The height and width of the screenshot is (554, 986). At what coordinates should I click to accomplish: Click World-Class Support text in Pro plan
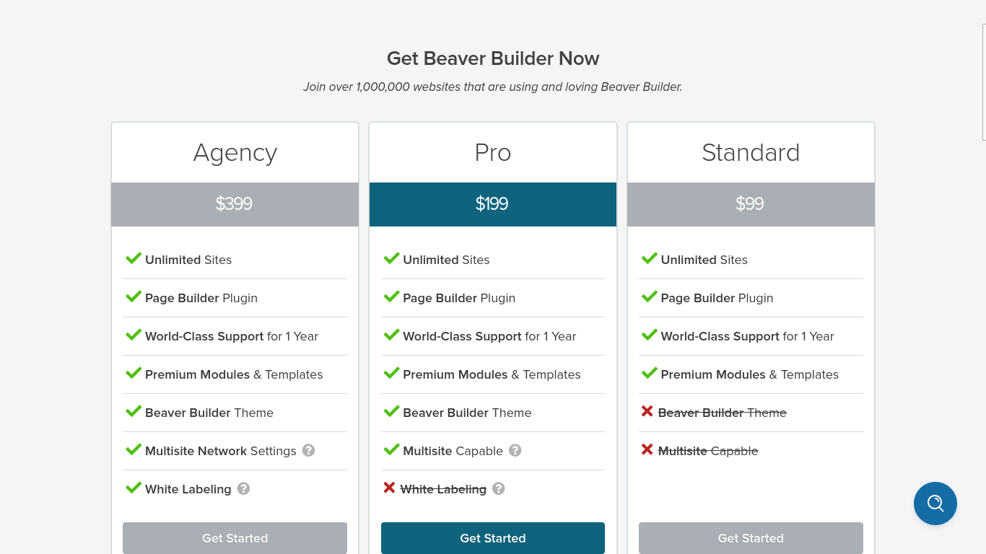point(462,336)
